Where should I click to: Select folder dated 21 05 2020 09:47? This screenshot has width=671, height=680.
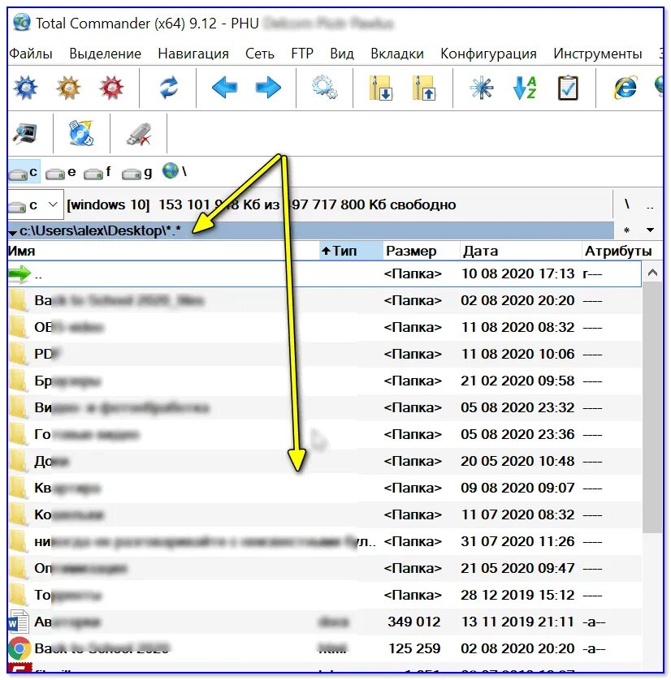click(x=324, y=568)
